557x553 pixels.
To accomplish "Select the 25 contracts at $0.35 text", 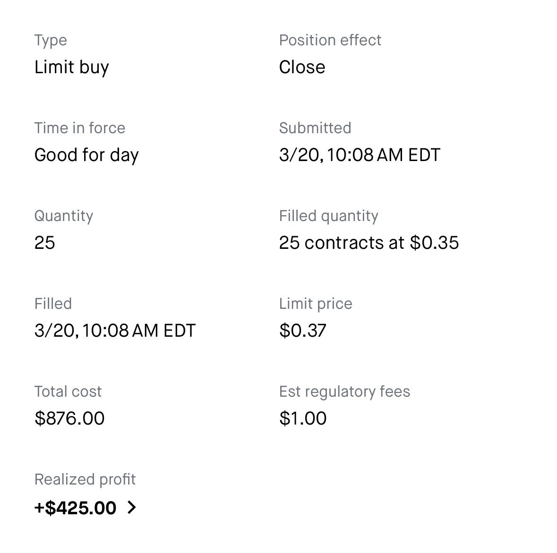I will click(368, 243).
